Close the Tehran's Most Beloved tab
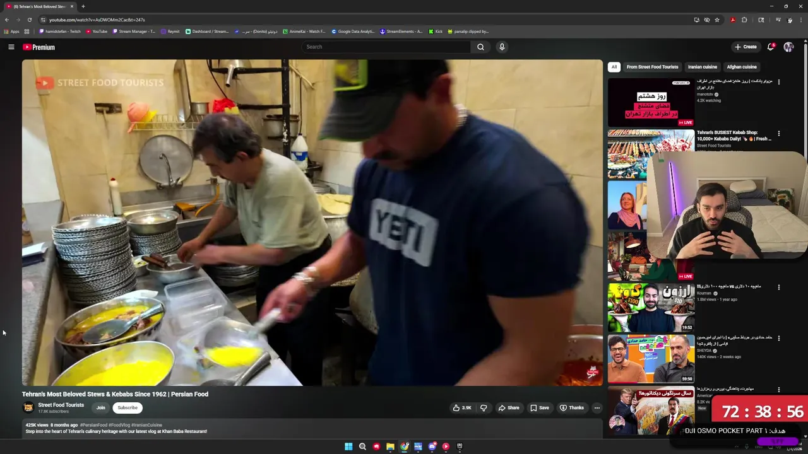 click(71, 6)
